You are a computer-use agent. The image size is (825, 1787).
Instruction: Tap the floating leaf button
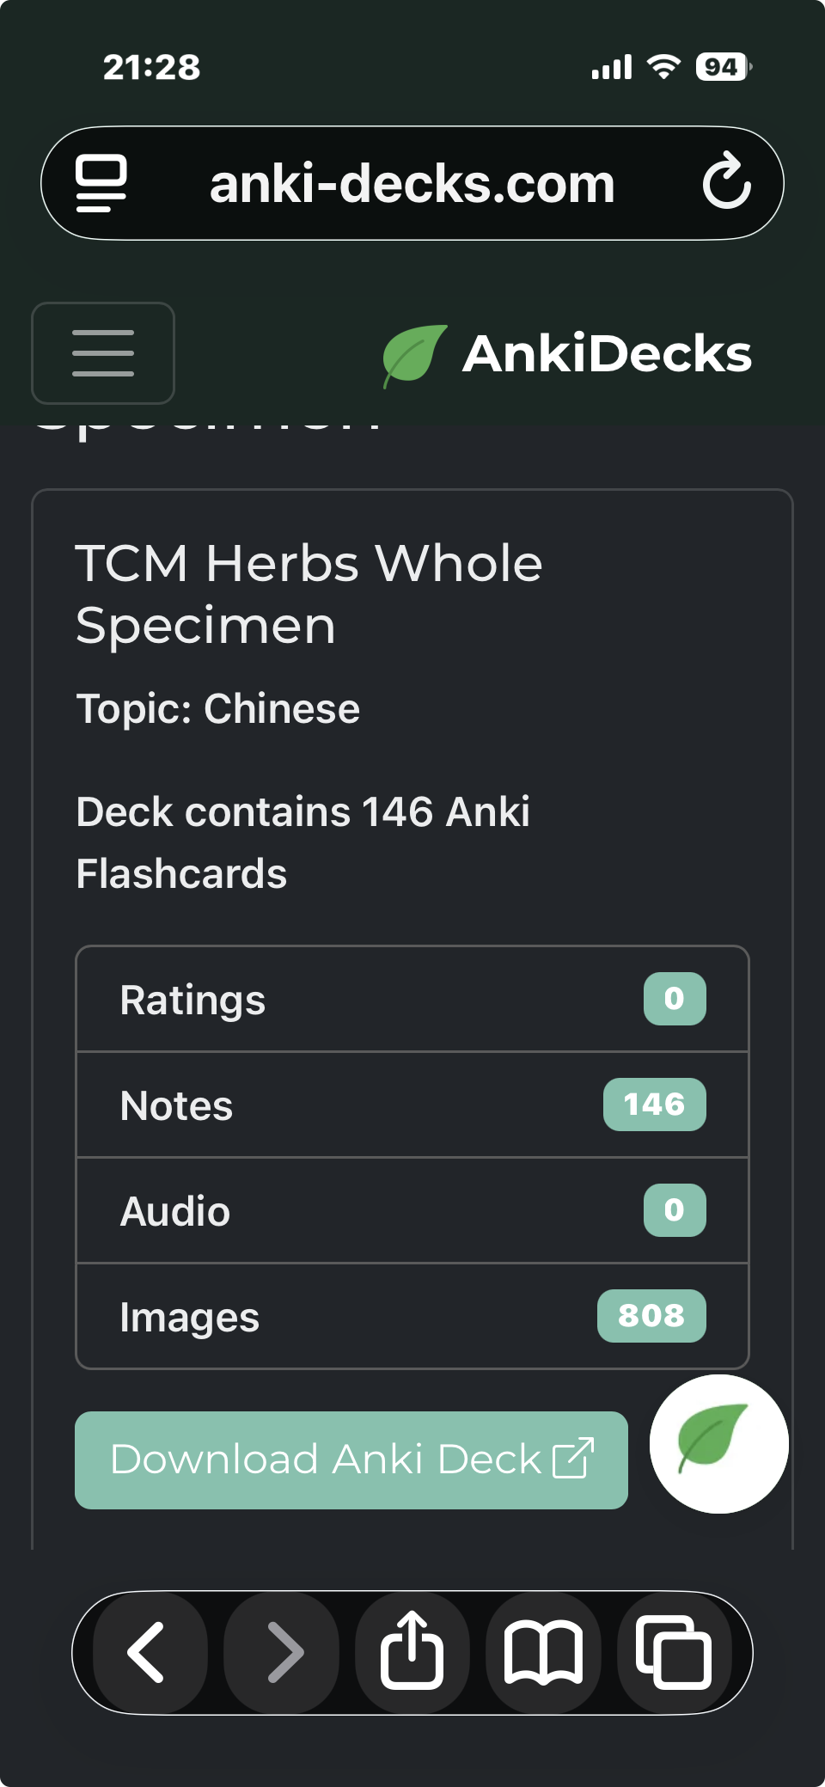point(718,1444)
